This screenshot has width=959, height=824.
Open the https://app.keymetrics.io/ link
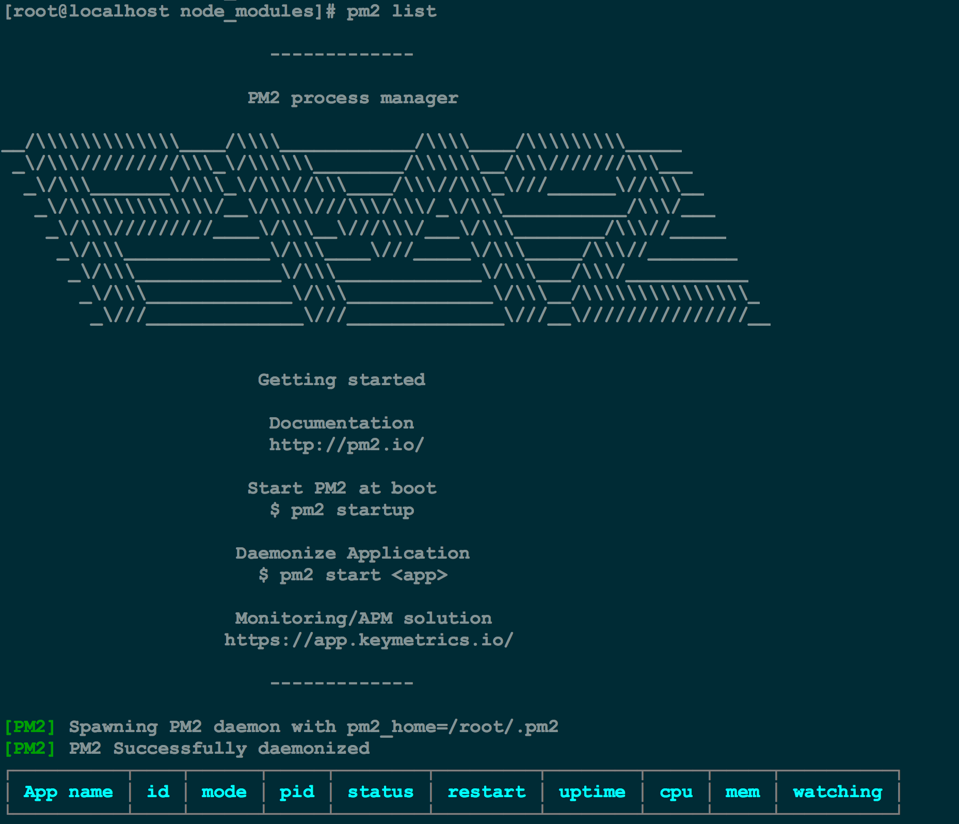[369, 640]
